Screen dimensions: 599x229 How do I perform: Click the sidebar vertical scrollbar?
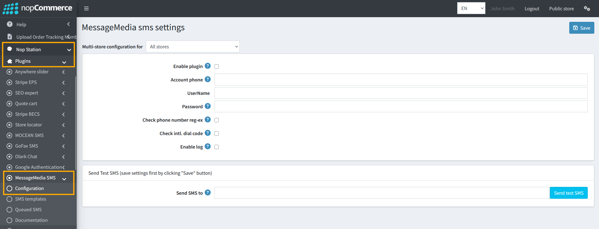(x=76, y=123)
